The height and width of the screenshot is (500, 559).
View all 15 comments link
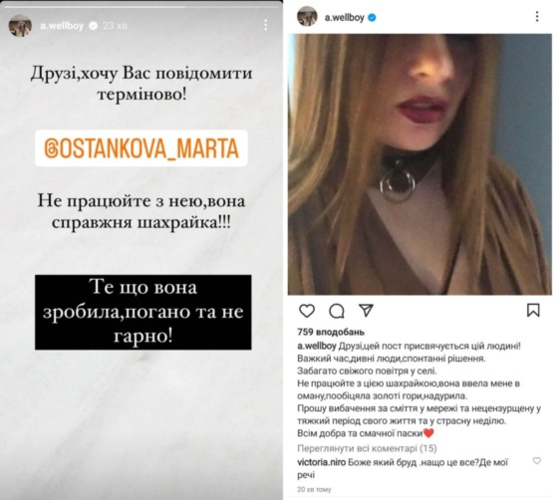(x=367, y=448)
